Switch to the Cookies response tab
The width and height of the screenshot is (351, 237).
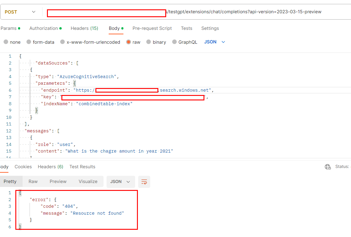coord(23,166)
